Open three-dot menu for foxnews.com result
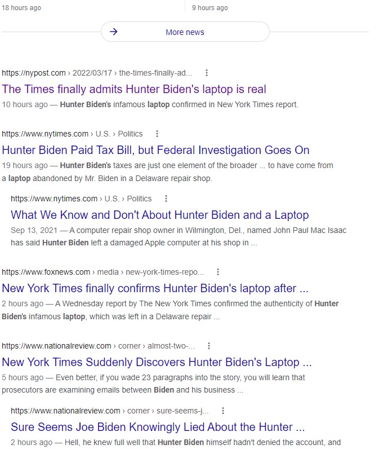The width and height of the screenshot is (392, 449). point(218,272)
